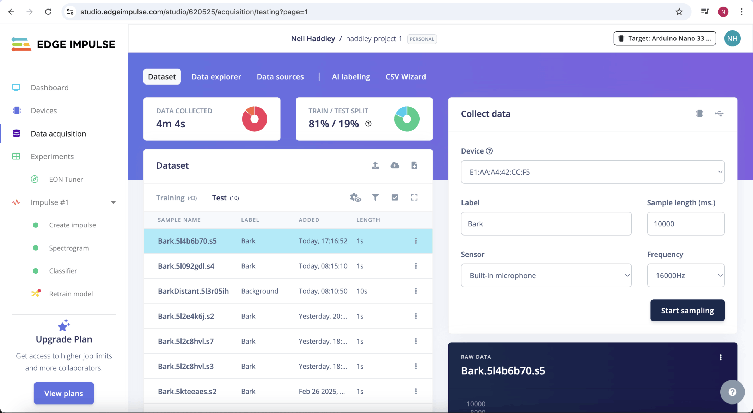Viewport: 753px width, 413px height.
Task: Click the export file icon in the Dataset header
Action: tap(414, 165)
